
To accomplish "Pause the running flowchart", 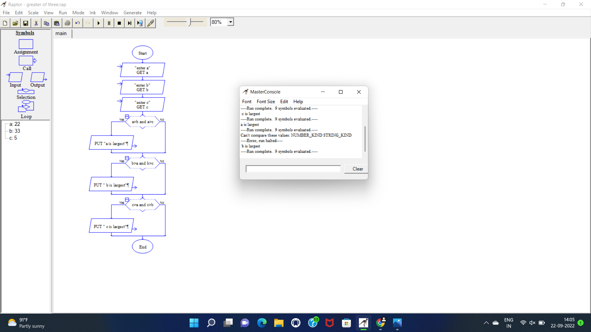I will tap(109, 23).
